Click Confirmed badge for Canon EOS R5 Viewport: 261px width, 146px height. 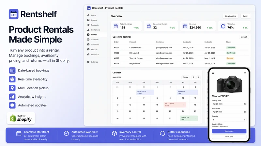click(231, 48)
